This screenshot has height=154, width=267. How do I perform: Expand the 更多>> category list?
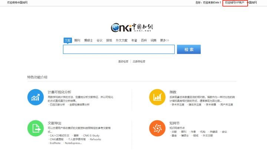pos(165,40)
